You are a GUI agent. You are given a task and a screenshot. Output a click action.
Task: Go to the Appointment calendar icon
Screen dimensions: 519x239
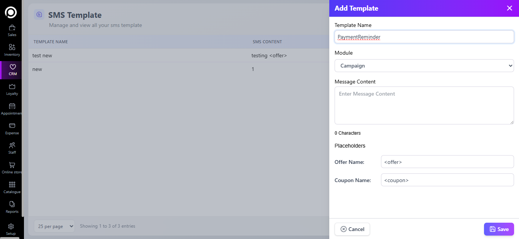click(12, 107)
